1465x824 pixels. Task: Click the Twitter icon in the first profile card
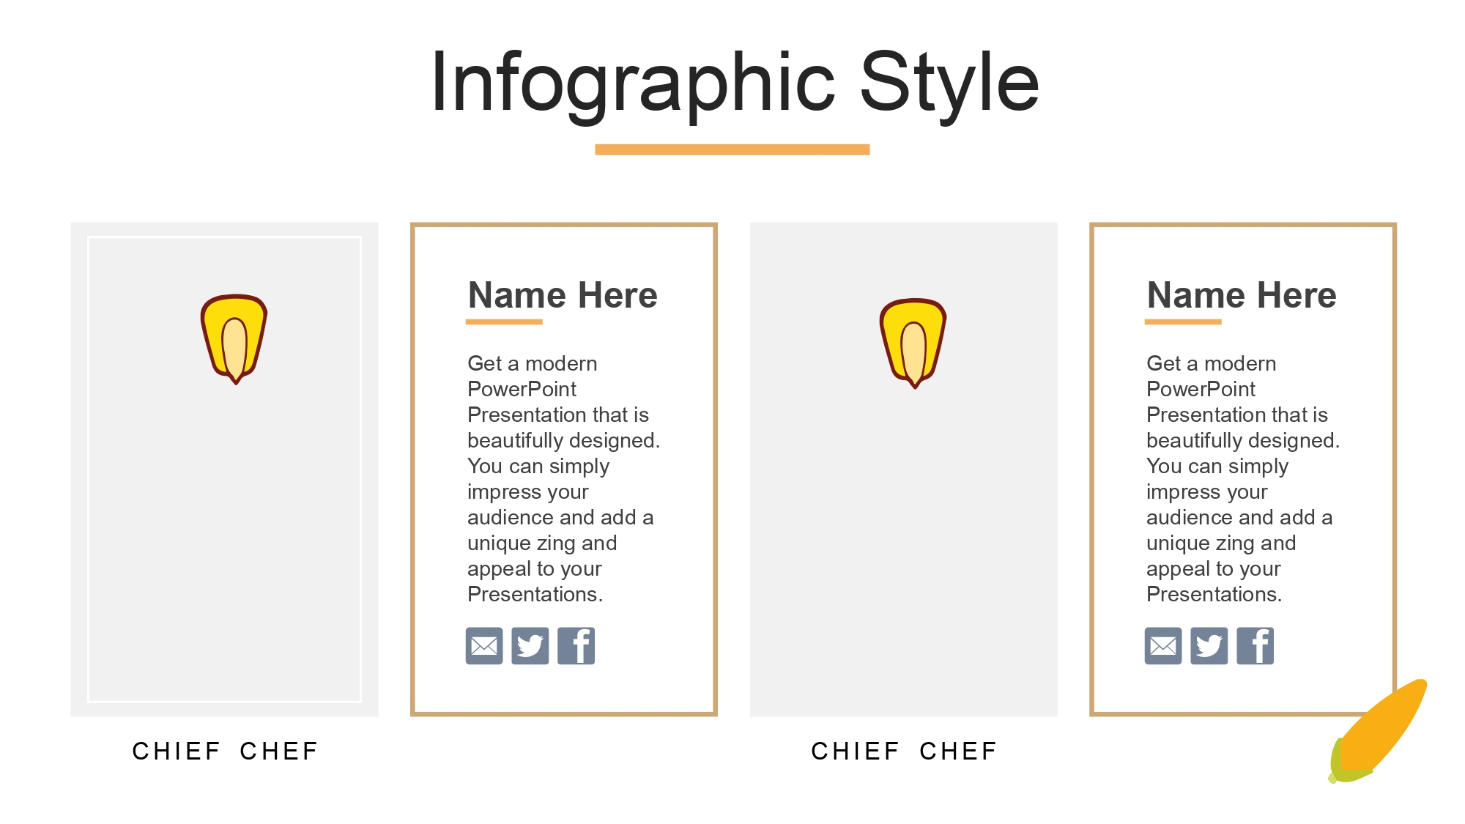[x=530, y=646]
